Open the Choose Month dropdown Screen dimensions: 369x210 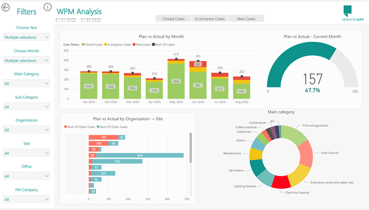[26, 60]
